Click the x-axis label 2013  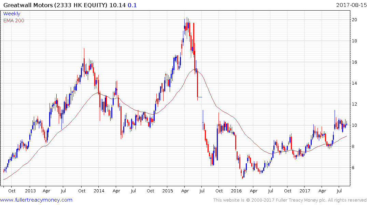click(30, 191)
